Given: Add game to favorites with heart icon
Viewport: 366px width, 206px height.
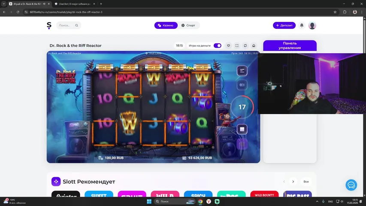Looking at the screenshot, I should tap(228, 45).
